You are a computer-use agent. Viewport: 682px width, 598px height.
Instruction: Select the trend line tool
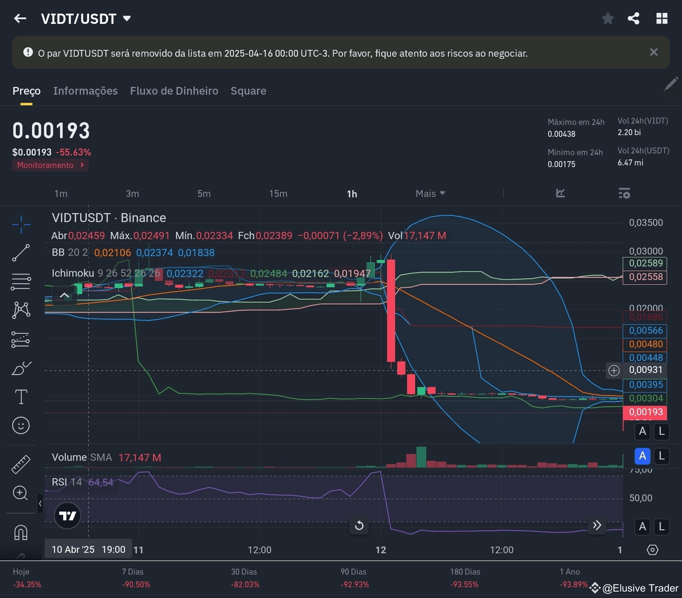pos(21,253)
